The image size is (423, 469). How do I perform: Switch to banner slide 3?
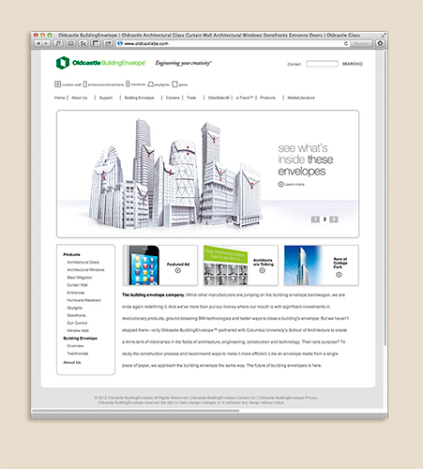(x=334, y=219)
